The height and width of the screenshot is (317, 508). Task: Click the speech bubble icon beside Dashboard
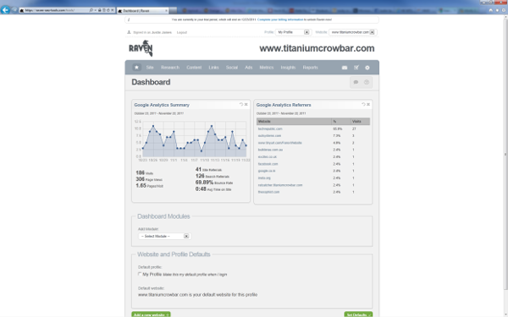tap(356, 82)
